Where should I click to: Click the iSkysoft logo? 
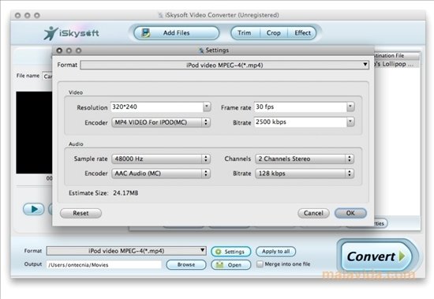click(x=71, y=33)
